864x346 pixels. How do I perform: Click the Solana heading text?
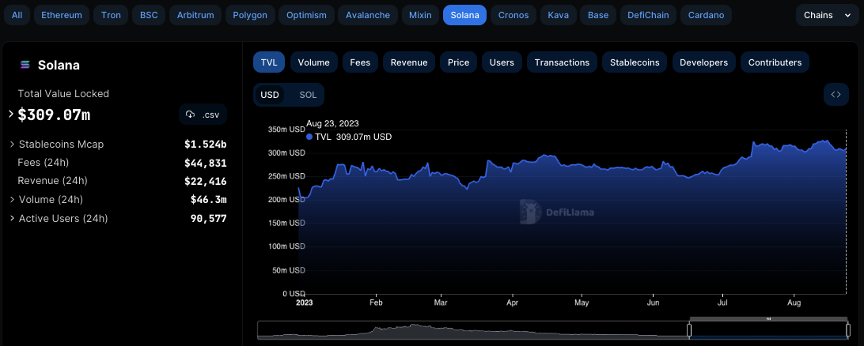(59, 65)
